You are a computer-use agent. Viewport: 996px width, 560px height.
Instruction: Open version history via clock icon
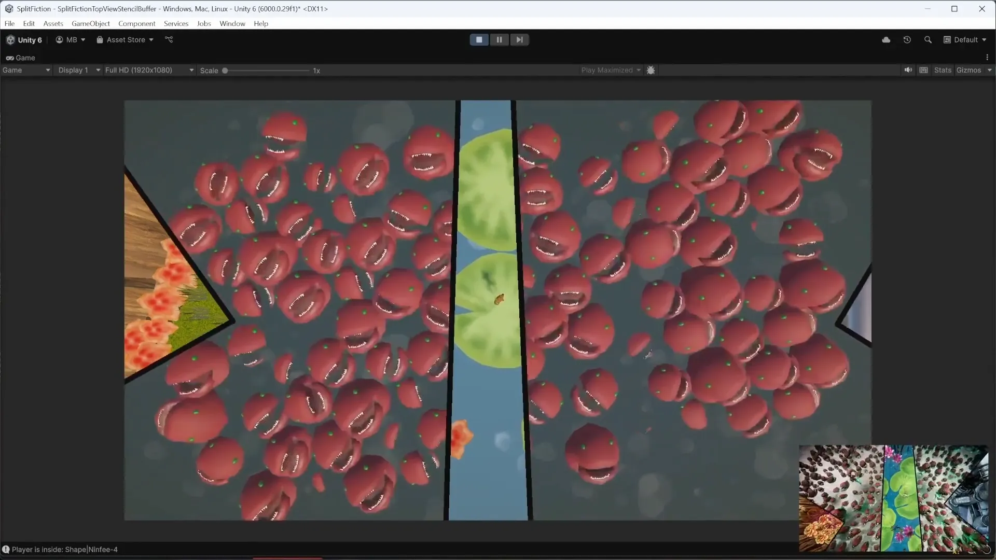click(907, 39)
